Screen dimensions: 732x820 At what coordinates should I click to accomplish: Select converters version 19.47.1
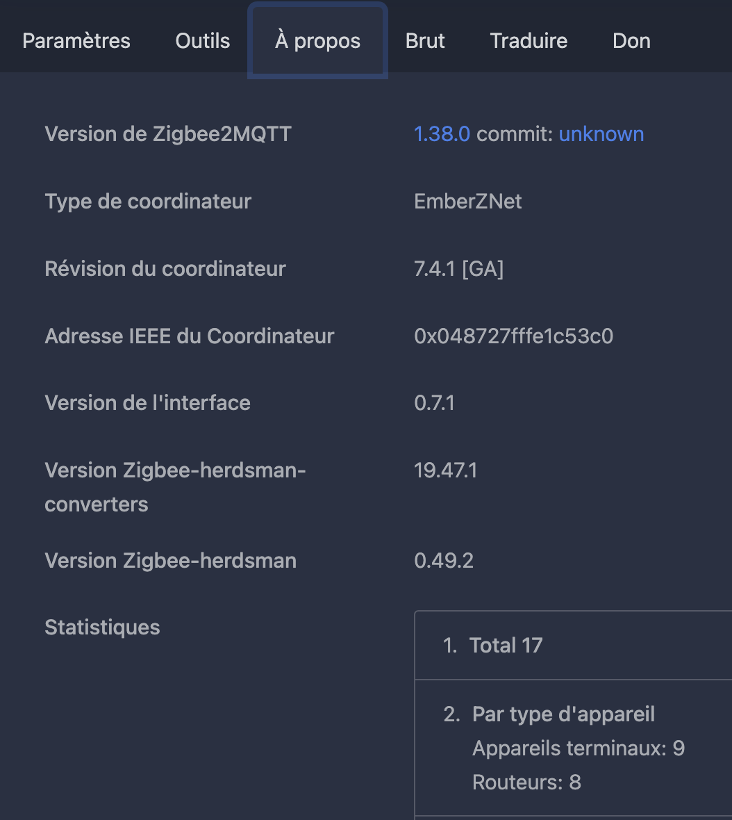click(x=446, y=470)
